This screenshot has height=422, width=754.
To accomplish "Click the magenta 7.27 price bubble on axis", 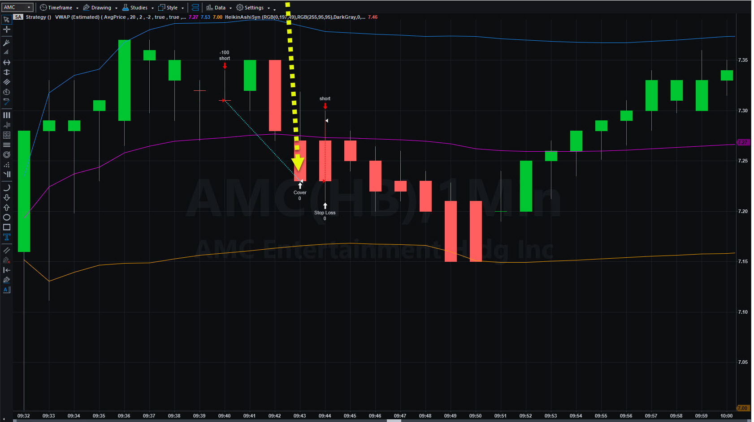I will coord(743,142).
